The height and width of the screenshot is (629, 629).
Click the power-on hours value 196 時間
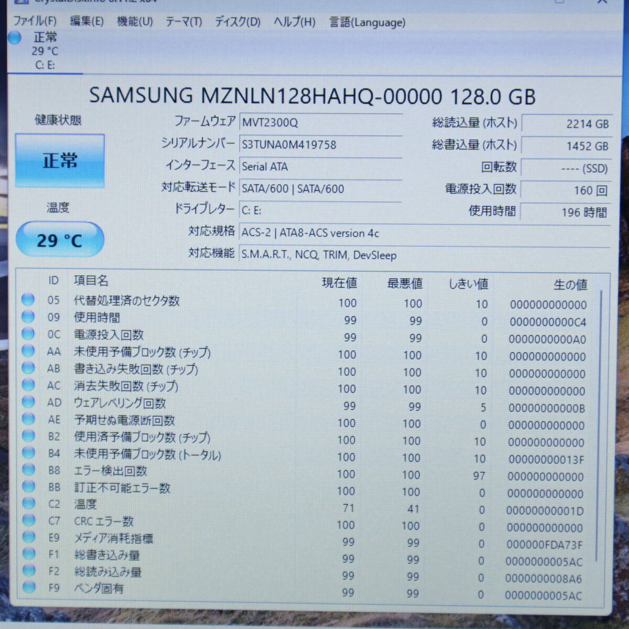pos(566,212)
